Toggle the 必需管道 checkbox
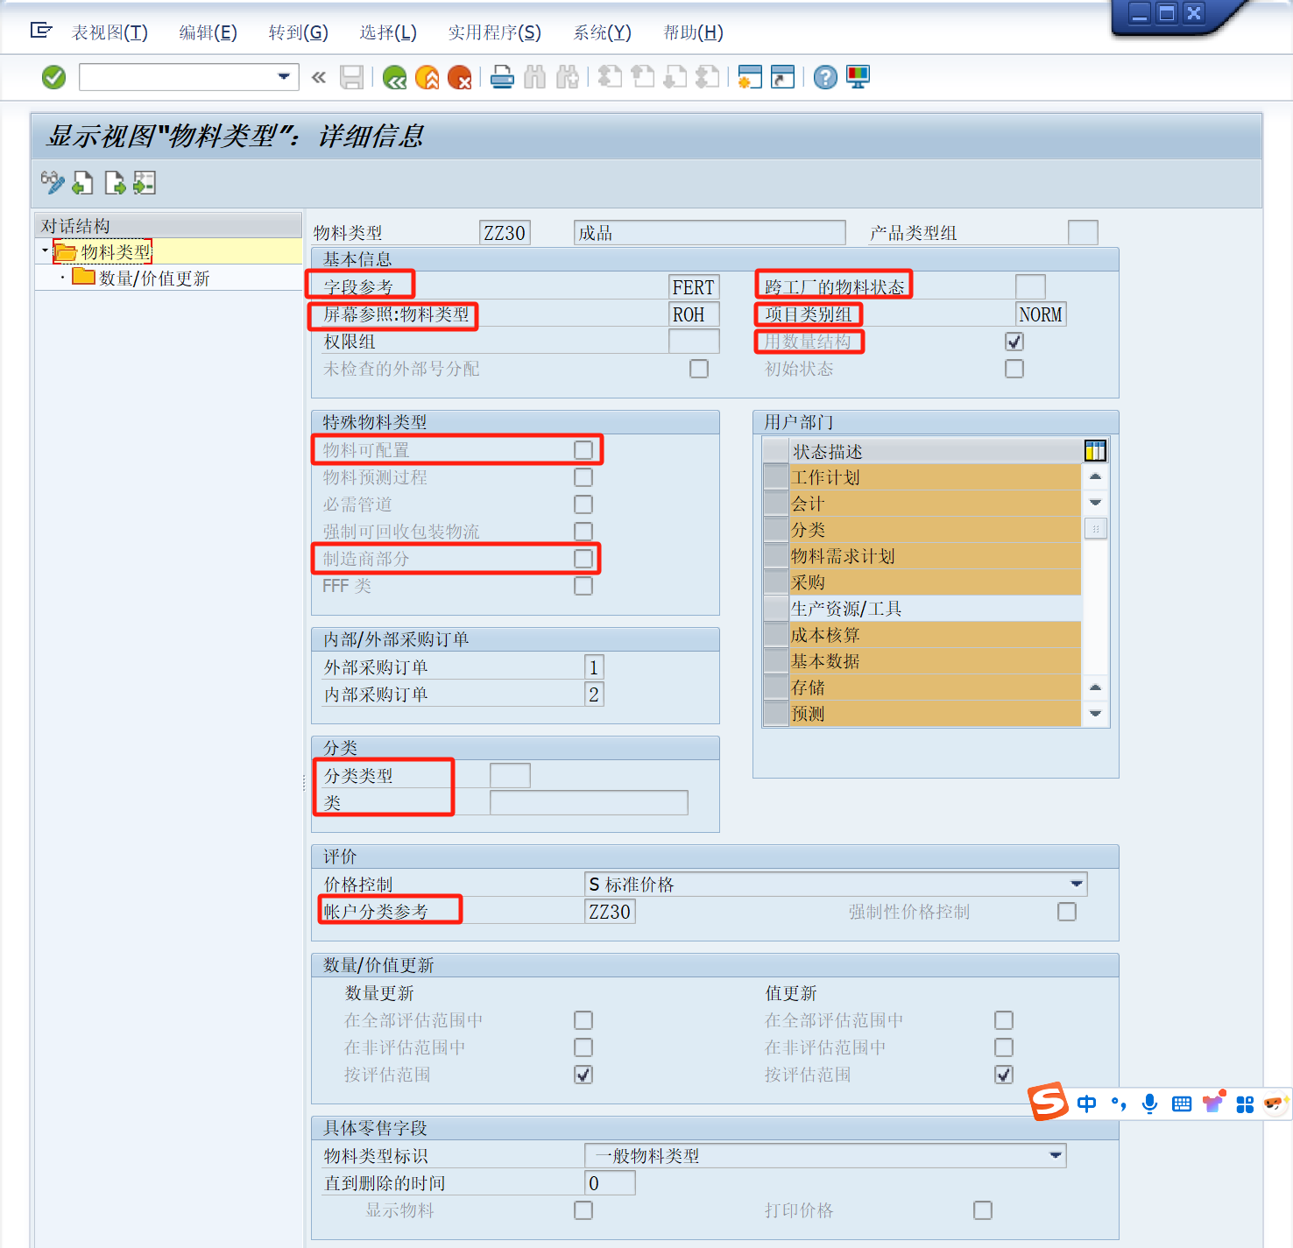Viewport: 1293px width, 1248px height. tap(583, 504)
